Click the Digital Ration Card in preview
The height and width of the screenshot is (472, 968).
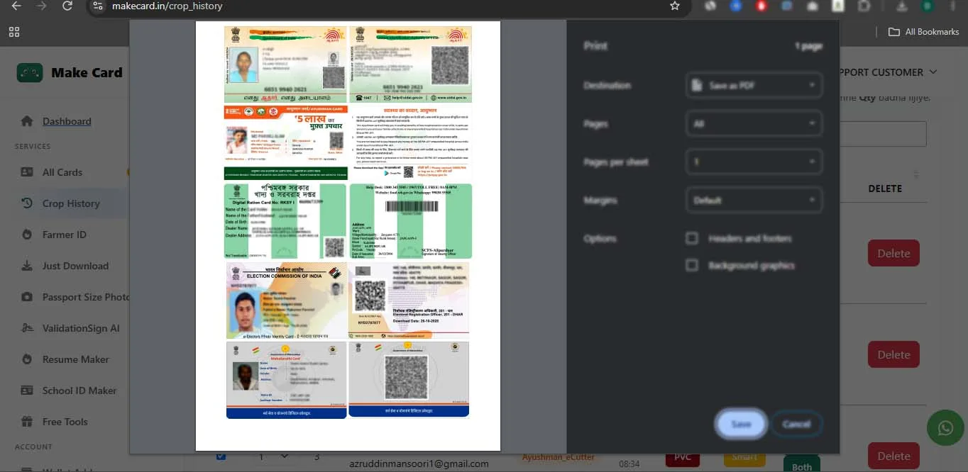click(285, 221)
